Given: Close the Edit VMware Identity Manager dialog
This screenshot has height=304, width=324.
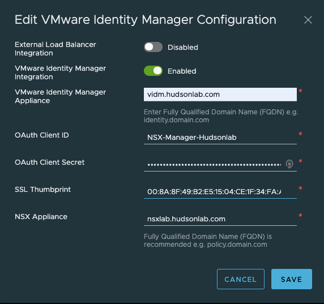Looking at the screenshot, I should click(x=308, y=20).
